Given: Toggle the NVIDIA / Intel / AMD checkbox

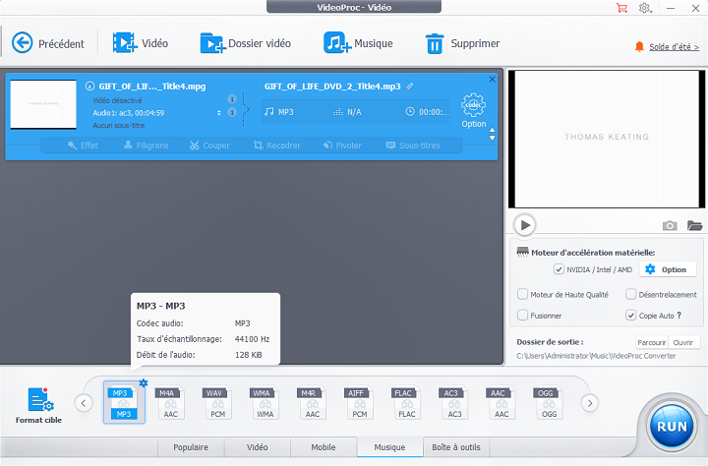Looking at the screenshot, I should 559,269.
